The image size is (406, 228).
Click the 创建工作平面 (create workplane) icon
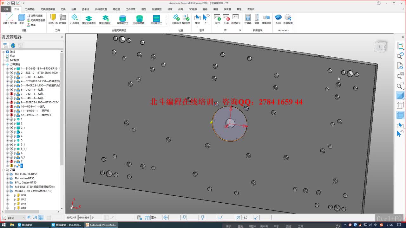coord(10,17)
